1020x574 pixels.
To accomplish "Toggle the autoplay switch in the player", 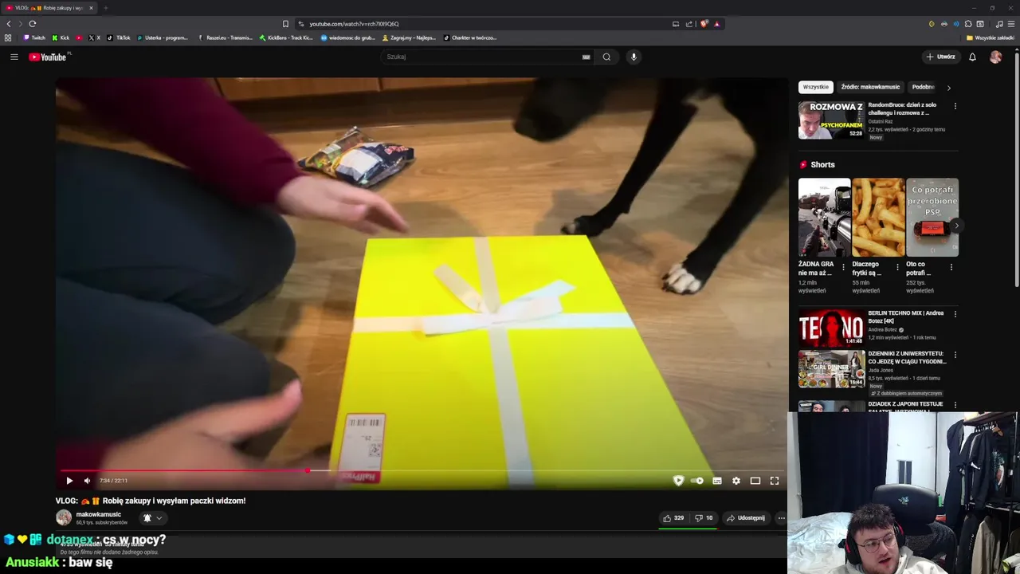I will 697,481.
